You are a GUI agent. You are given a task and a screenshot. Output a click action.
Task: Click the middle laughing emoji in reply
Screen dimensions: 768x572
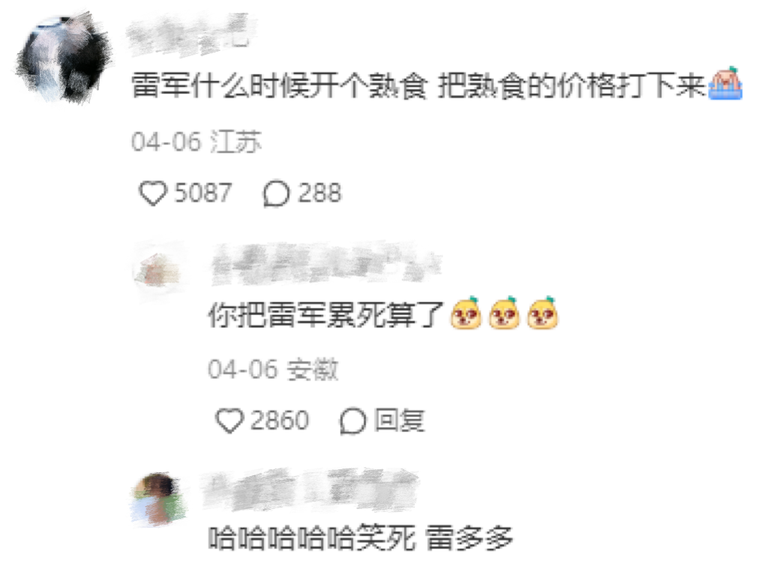click(x=504, y=313)
